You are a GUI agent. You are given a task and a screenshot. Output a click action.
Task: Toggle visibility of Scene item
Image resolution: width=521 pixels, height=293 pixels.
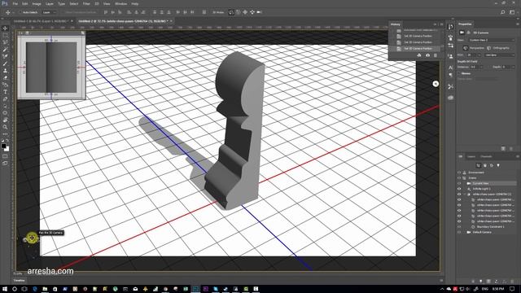coord(459,178)
